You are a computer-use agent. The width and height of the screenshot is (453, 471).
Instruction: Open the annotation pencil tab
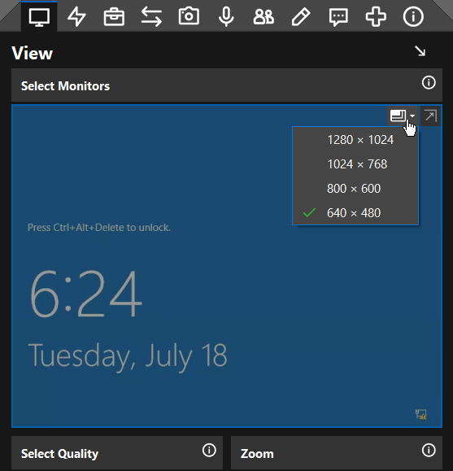click(301, 16)
